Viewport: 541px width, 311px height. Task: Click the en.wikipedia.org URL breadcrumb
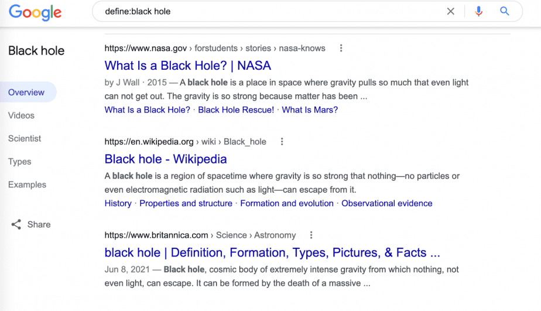[x=185, y=142]
